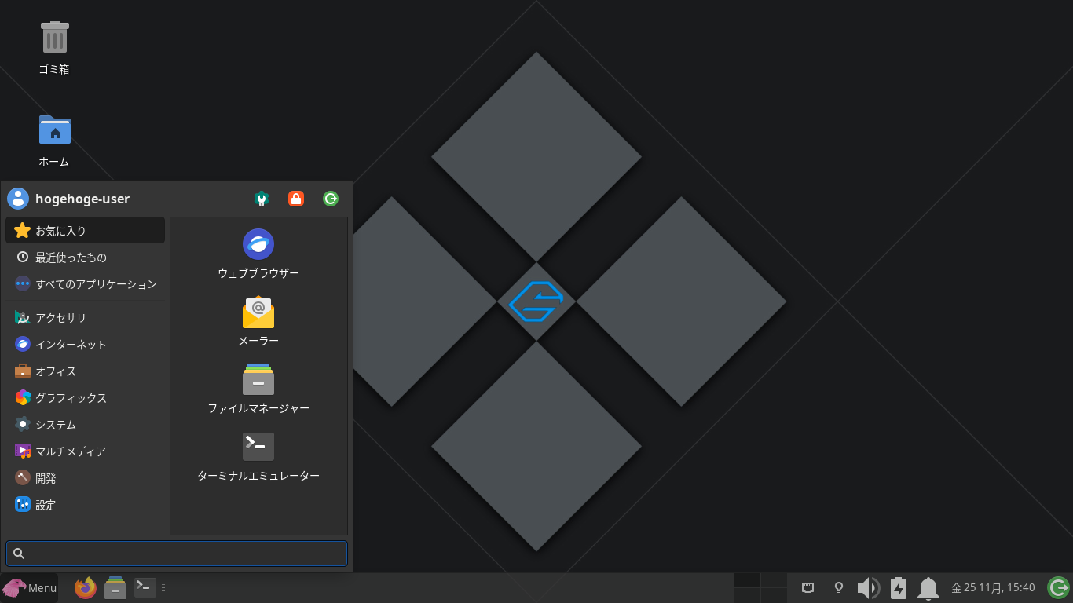This screenshot has height=603, width=1073.
Task: Open the green settings manager icon in menu header
Action: point(262,199)
